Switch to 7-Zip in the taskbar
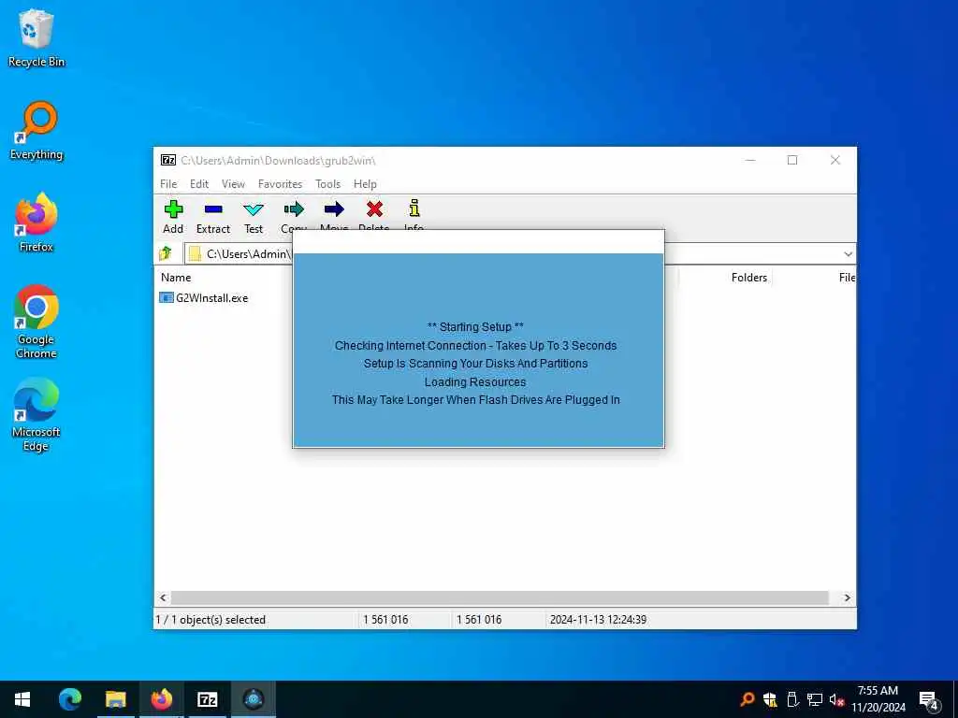 (x=207, y=699)
